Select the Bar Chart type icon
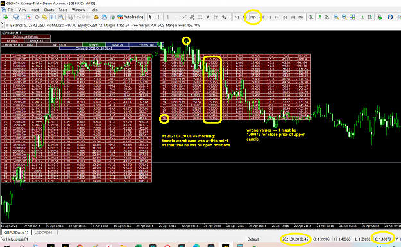This screenshot has height=247, width=401. tap(311, 17)
